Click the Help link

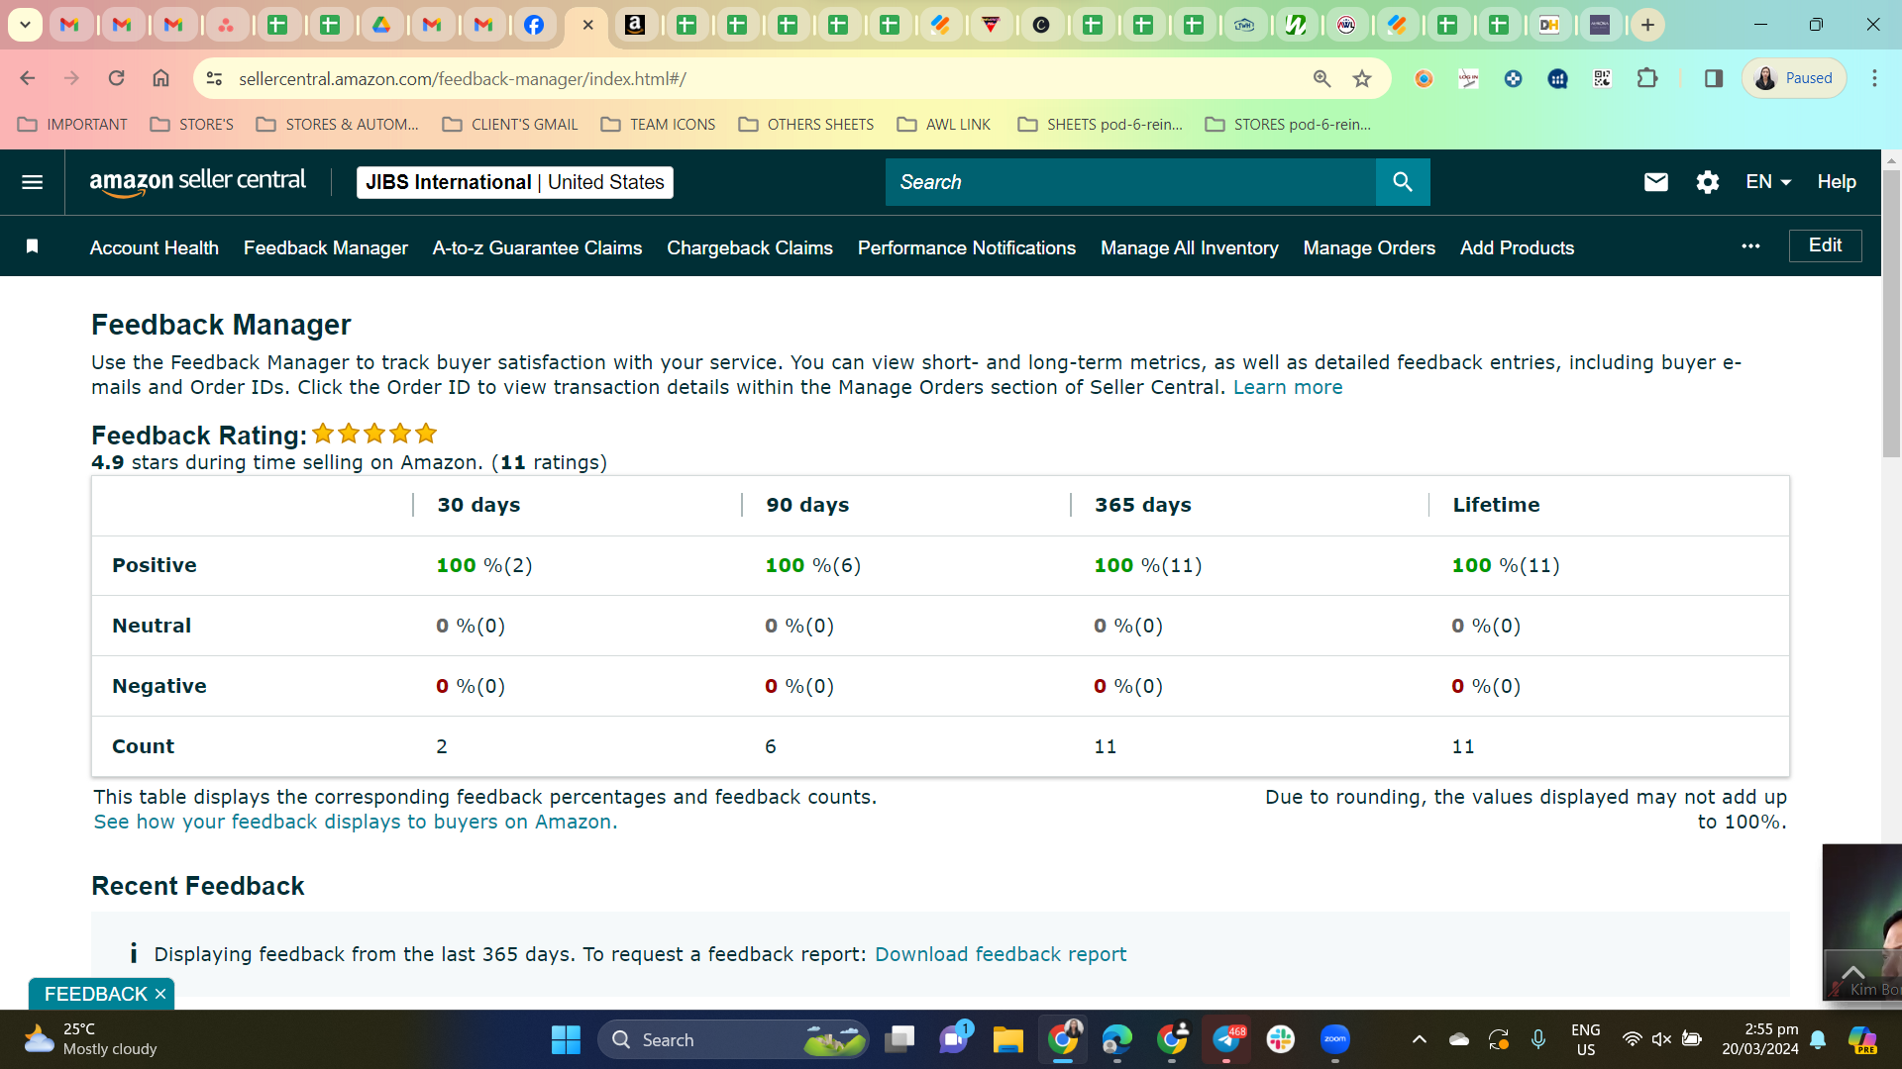[1837, 182]
